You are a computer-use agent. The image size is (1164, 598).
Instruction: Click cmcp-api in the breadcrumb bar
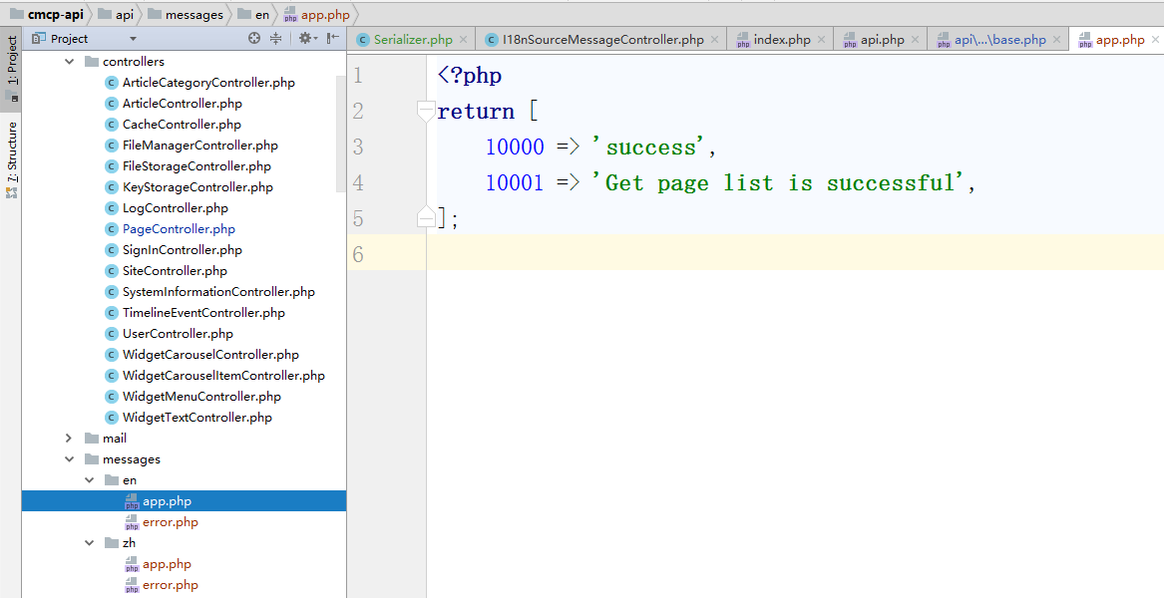(x=55, y=15)
